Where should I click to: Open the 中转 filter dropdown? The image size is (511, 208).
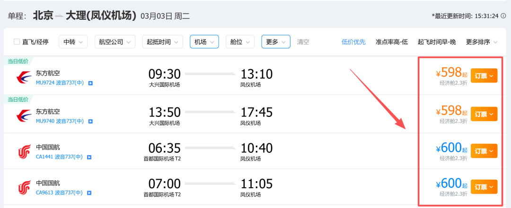click(x=73, y=42)
